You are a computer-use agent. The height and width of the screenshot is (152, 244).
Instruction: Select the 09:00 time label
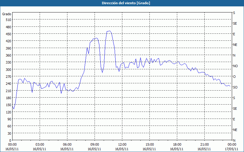tap(95, 145)
